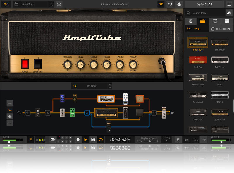Open the AmpliTube preset name field
234x173 pixels.
tap(35, 4)
